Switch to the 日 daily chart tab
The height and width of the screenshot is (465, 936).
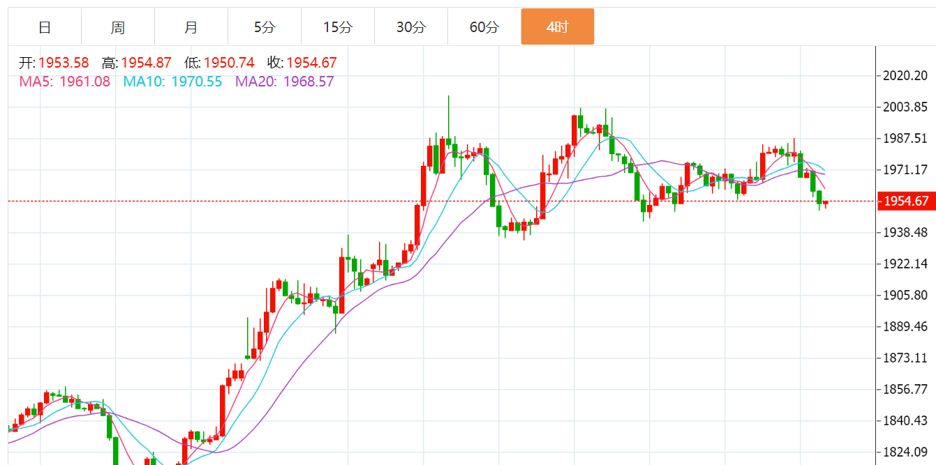pos(45,27)
